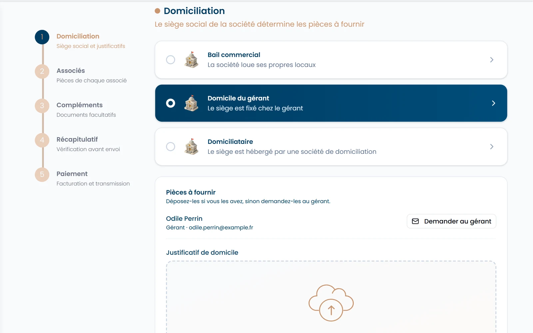Viewport: 533px width, 333px height.
Task: Click 'Documents facultatifs' subtitle
Action: point(86,115)
